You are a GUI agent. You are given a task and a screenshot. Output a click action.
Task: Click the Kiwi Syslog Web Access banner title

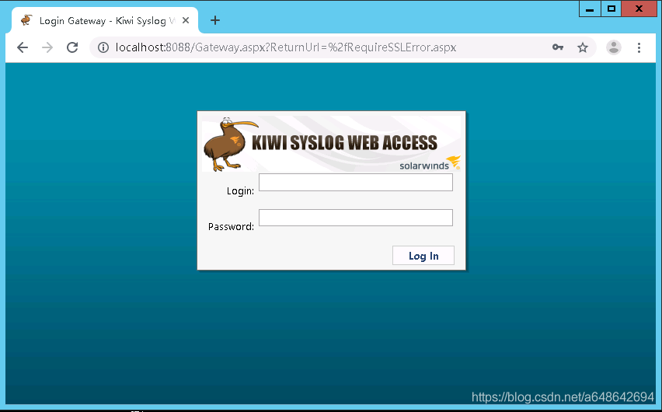[344, 143]
